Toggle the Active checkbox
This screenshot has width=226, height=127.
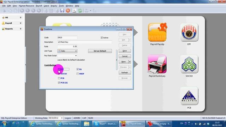102,38
